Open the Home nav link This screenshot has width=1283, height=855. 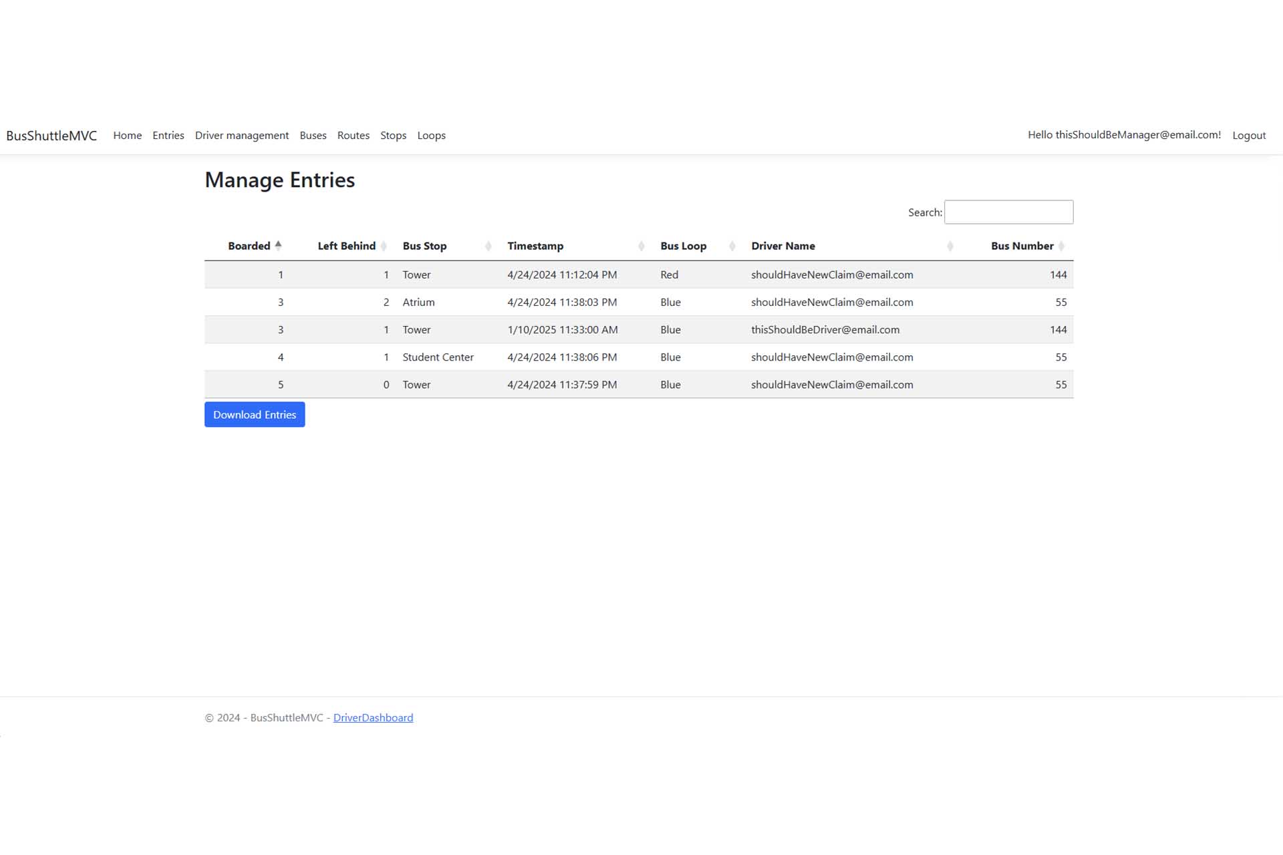coord(127,136)
